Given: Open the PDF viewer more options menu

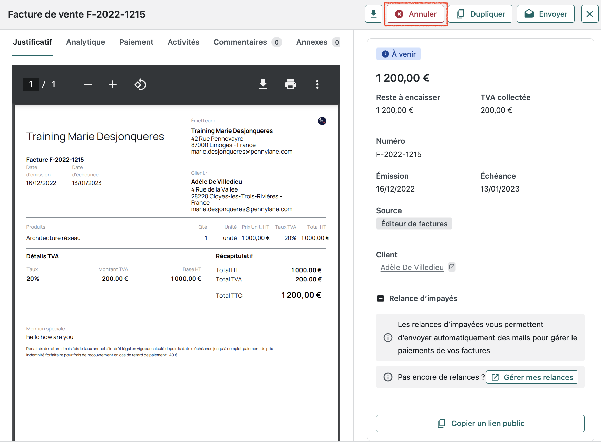Looking at the screenshot, I should tap(317, 84).
